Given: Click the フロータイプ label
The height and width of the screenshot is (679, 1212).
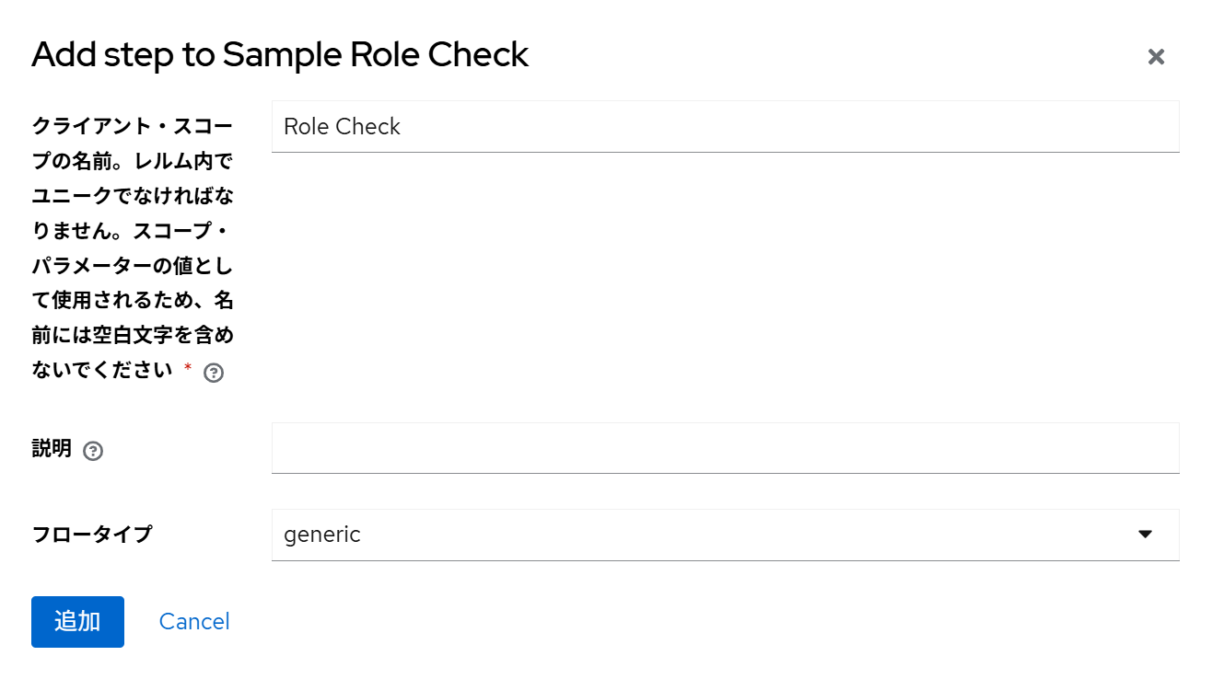Looking at the screenshot, I should 92,535.
